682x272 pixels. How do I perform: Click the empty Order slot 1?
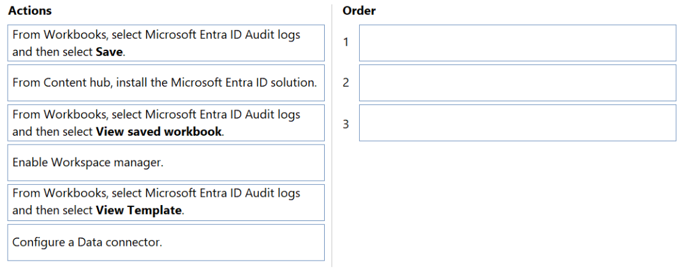point(517,43)
